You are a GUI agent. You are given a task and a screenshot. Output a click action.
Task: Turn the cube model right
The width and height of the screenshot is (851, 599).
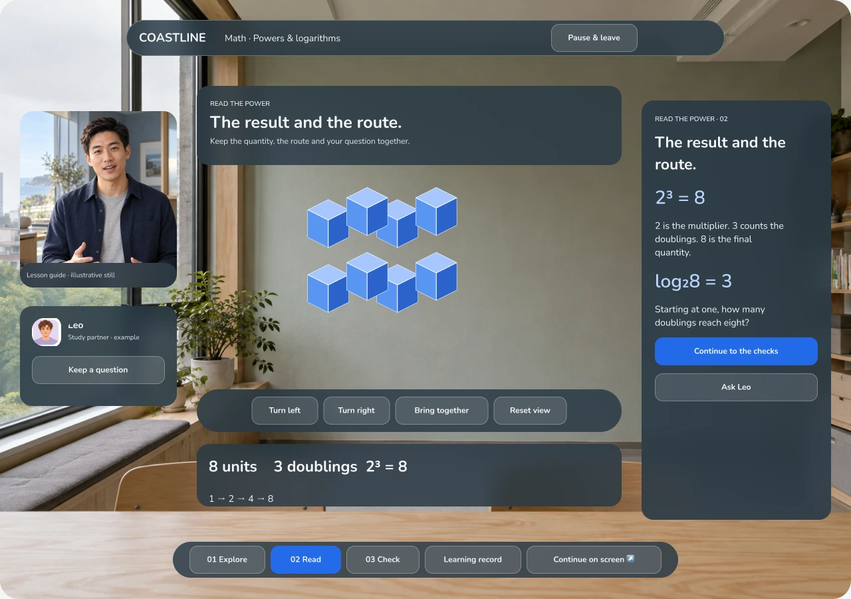pos(356,411)
